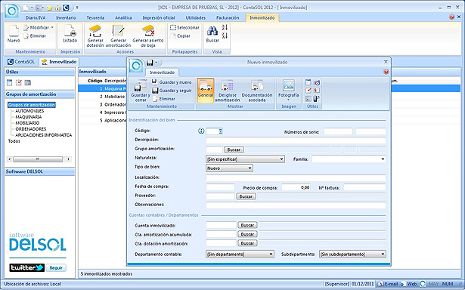Switch to the ContaSOL document tab
This screenshot has width=465, height=290.
click(21, 62)
